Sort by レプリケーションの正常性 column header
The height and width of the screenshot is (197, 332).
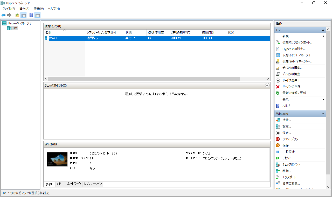pyautogui.click(x=105, y=33)
